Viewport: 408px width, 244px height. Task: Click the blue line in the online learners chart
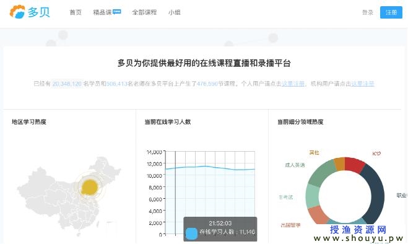tap(211, 168)
